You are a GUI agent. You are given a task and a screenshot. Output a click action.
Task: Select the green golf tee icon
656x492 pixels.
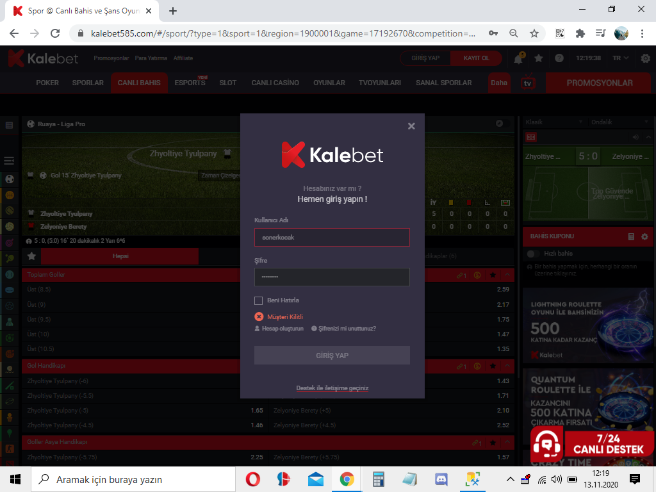tap(10, 433)
